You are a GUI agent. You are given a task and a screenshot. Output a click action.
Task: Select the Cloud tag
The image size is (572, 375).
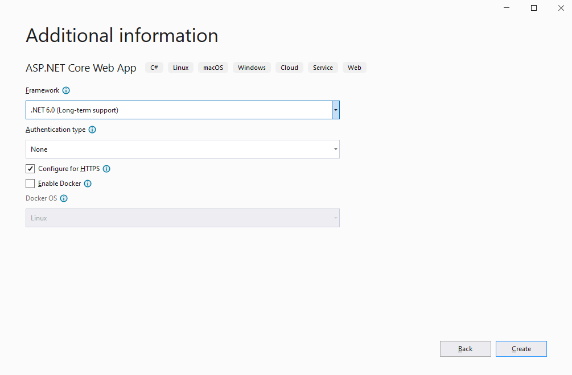click(x=289, y=68)
